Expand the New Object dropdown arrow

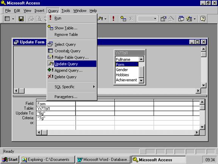tap(195, 19)
